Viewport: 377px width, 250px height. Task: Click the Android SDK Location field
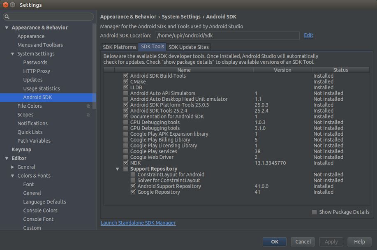point(227,36)
